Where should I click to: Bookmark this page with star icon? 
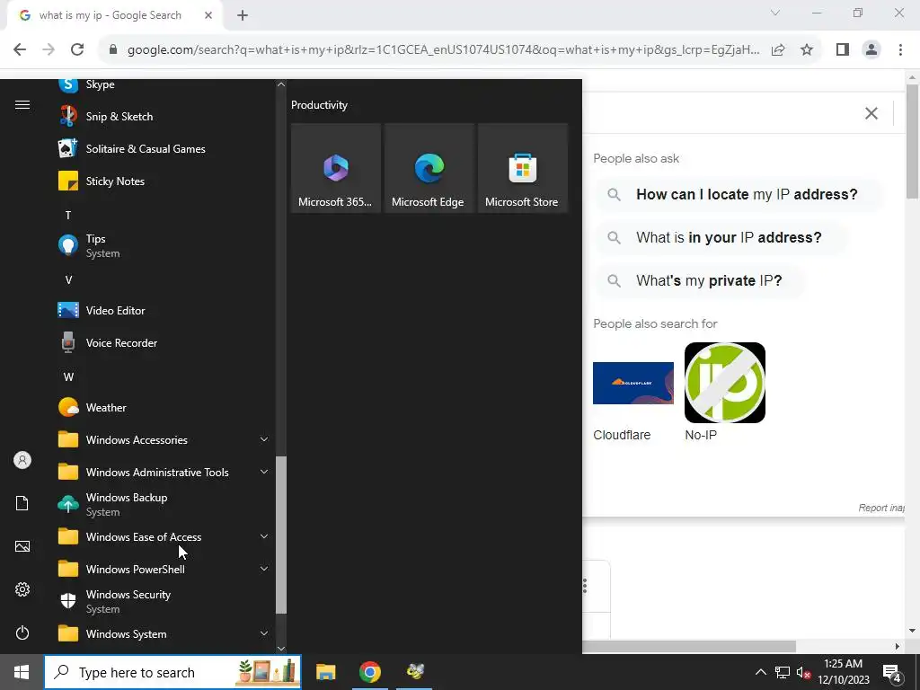[807, 50]
